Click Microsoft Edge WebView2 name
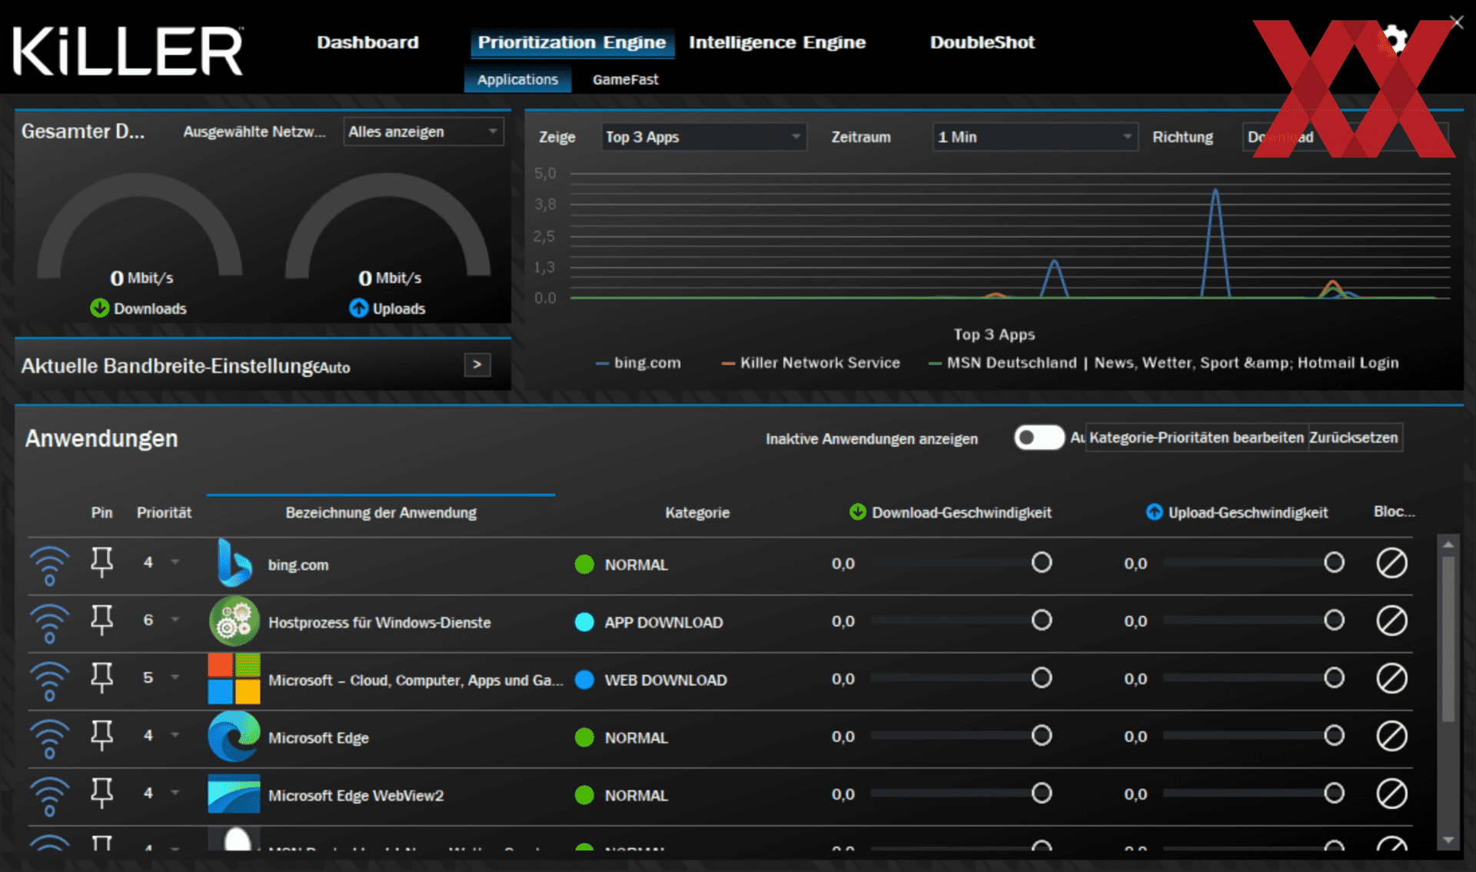This screenshot has height=872, width=1476. pos(356,796)
